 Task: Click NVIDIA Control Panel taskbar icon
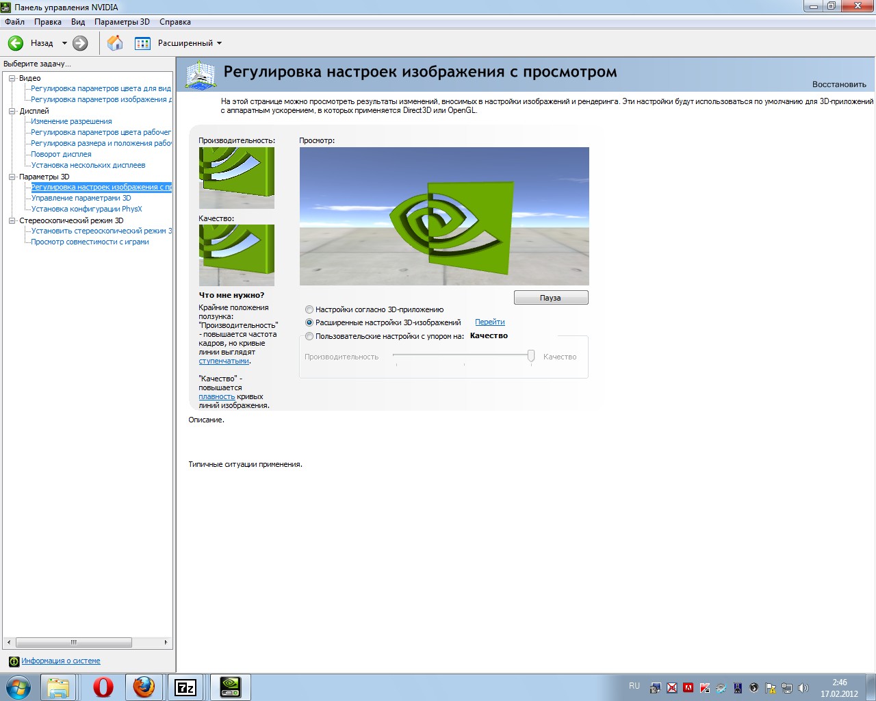231,687
